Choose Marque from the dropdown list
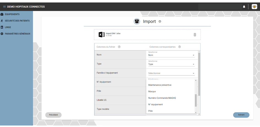This screenshot has width=260, height=127. [170, 91]
